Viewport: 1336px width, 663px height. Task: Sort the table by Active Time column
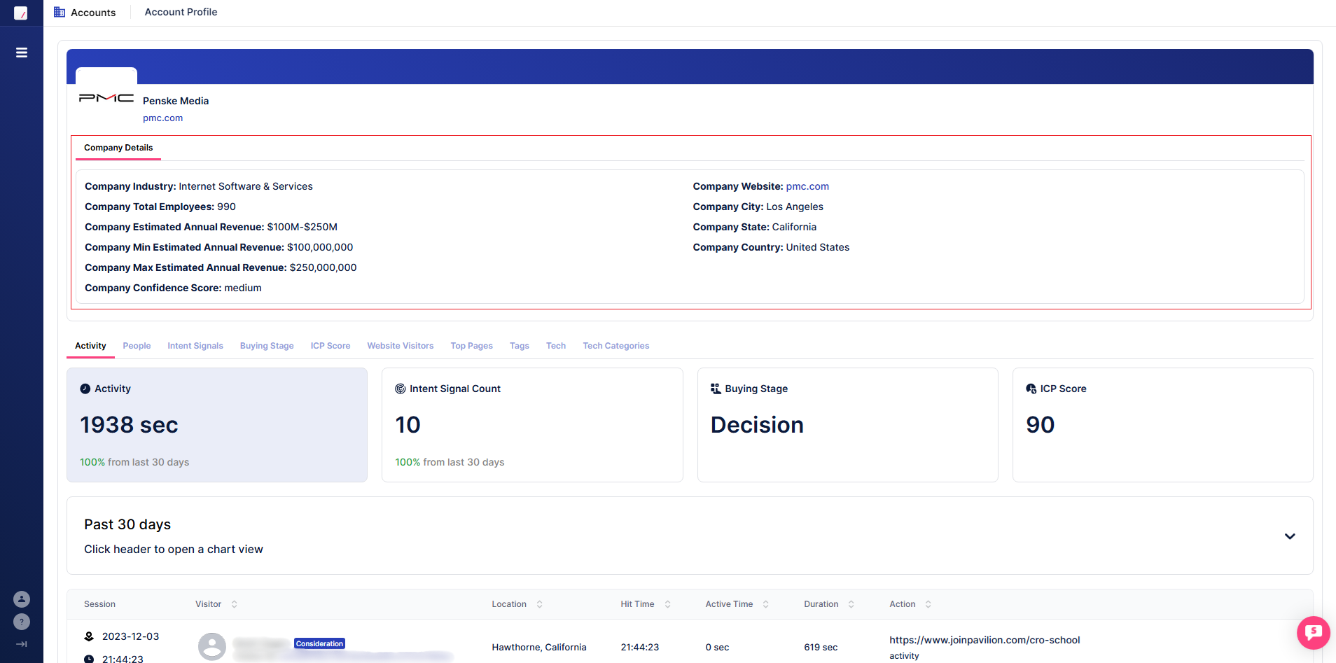(765, 604)
